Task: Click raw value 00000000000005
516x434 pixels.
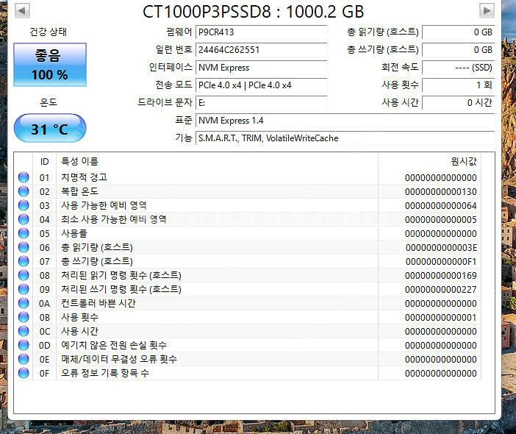Action: click(x=440, y=220)
